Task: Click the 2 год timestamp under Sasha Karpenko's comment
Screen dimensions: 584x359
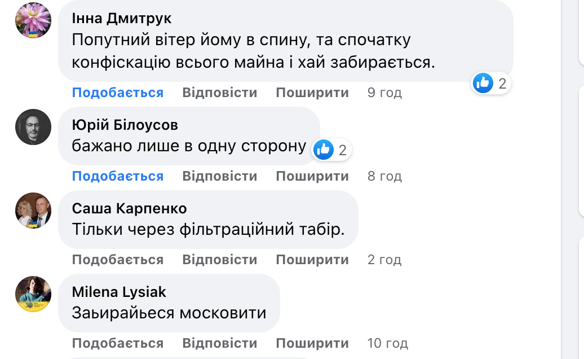Action: tap(384, 259)
